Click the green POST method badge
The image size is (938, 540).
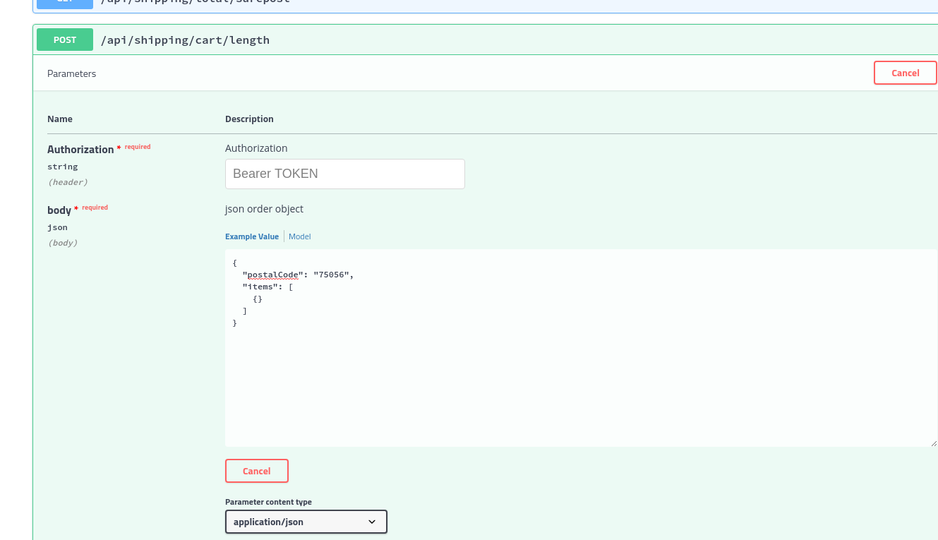pos(65,40)
